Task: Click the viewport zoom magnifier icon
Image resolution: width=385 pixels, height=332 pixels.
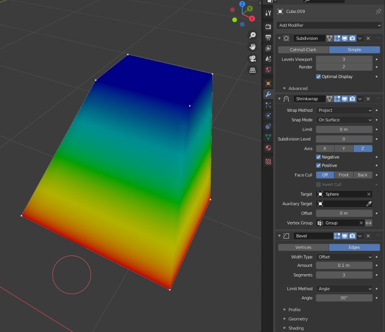Action: click(x=252, y=35)
